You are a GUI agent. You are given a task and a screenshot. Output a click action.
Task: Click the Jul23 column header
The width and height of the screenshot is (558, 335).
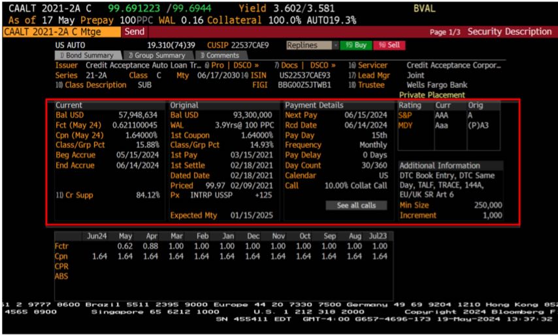[378, 237]
